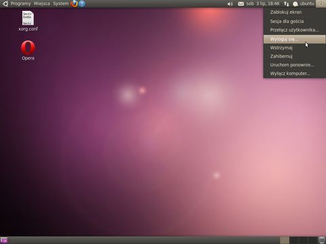Image resolution: width=326 pixels, height=244 pixels.
Task: Click the chat status bubble icon
Action: (295, 4)
